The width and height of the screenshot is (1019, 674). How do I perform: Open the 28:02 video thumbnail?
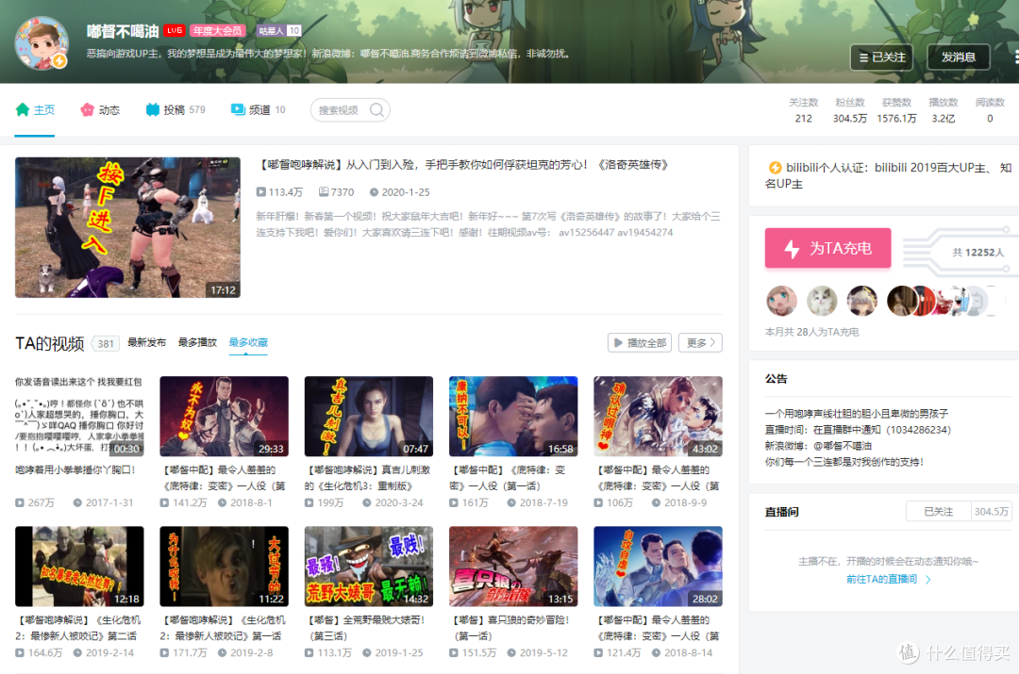coord(658,567)
